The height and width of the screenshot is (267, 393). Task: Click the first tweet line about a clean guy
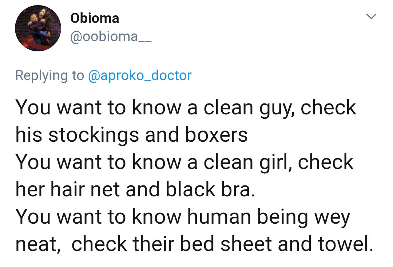(186, 108)
